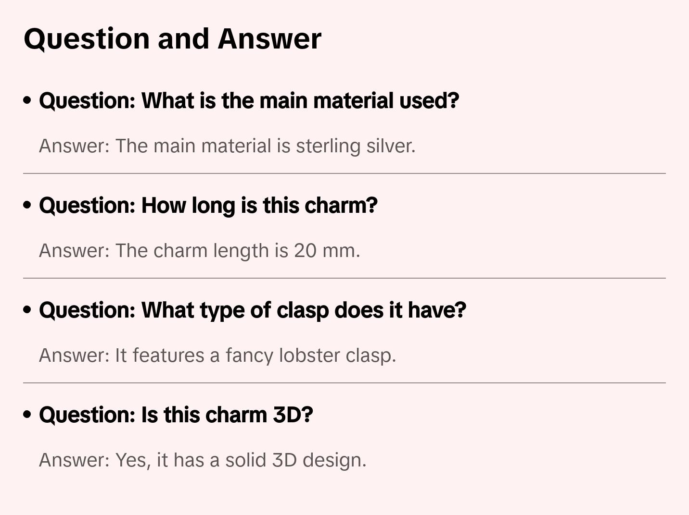
Task: Select the main material question text
Action: point(249,101)
